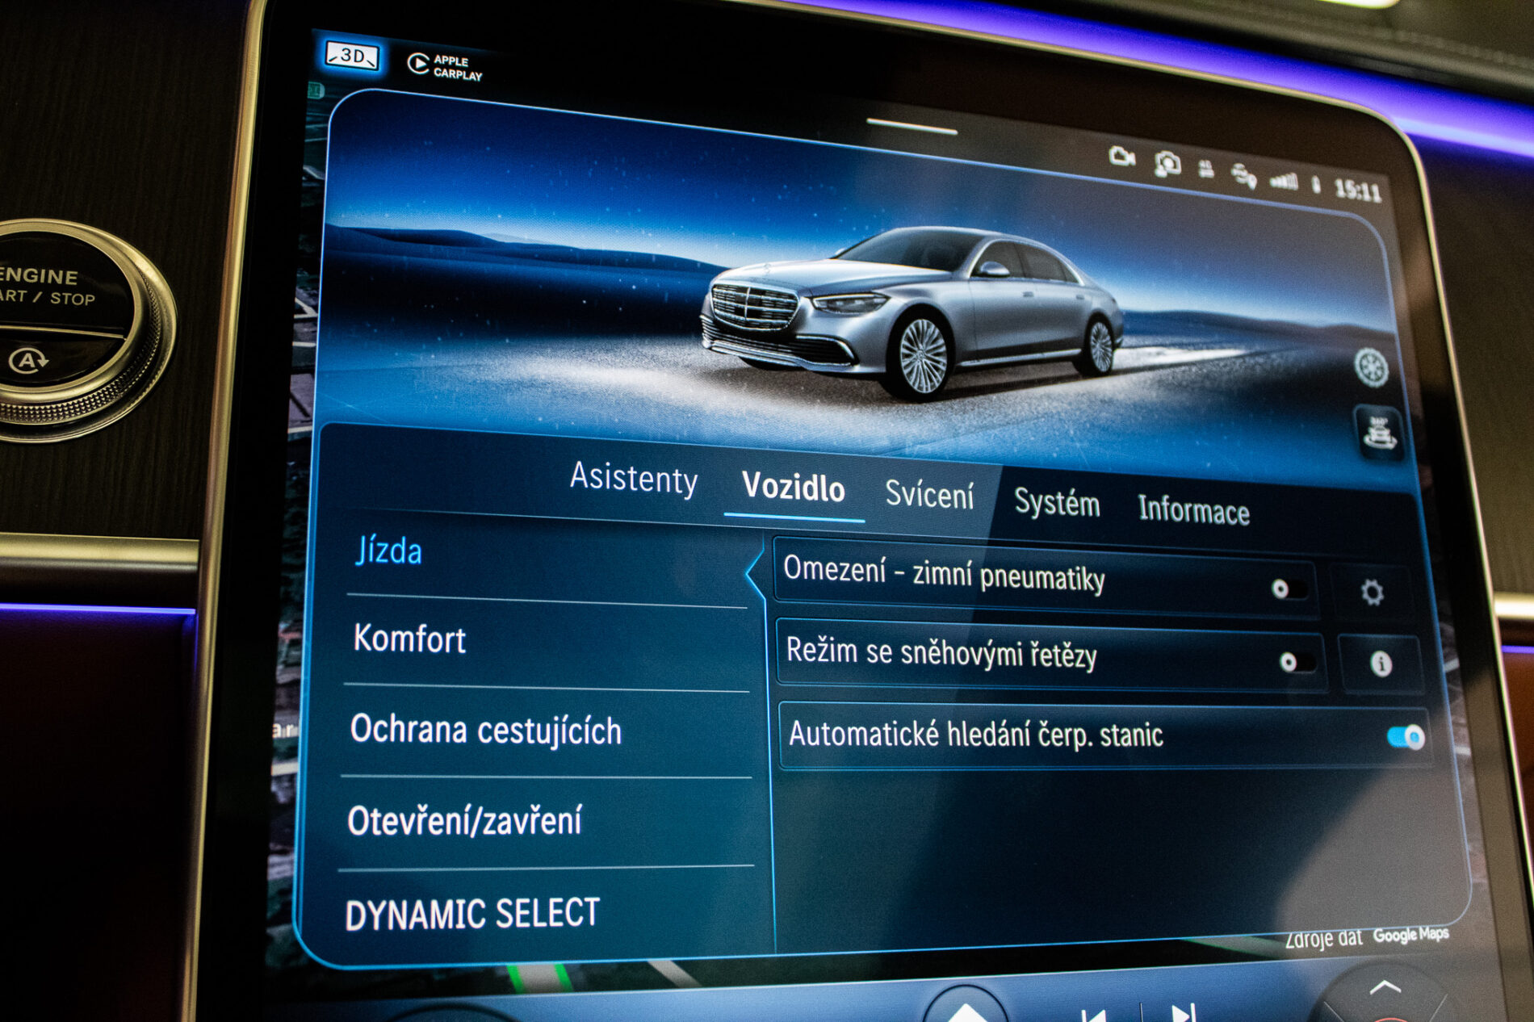Tap the Zdroje dat Google Maps text
1534x1022 pixels.
tap(1366, 936)
